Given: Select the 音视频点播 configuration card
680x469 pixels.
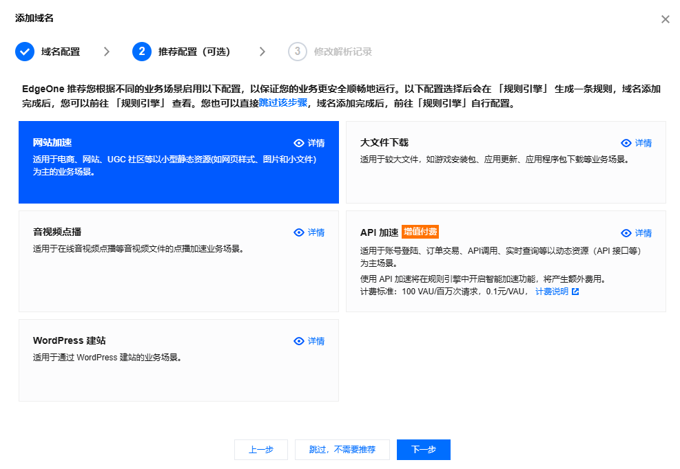Looking at the screenshot, I should pyautogui.click(x=178, y=261).
